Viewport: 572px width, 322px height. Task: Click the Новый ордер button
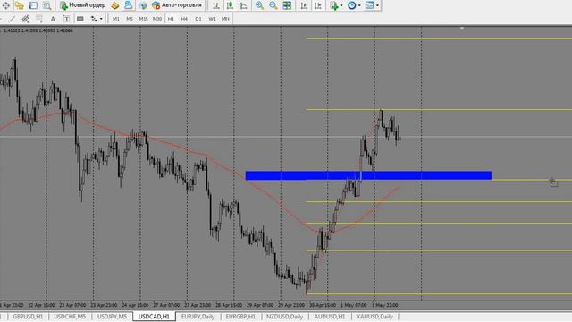click(x=82, y=5)
